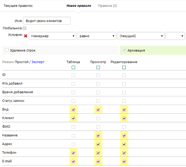Image resolution: width=186 pixels, height=167 pixels.
Task: Expand the {текущий} value dropdown
Action: click(141, 36)
